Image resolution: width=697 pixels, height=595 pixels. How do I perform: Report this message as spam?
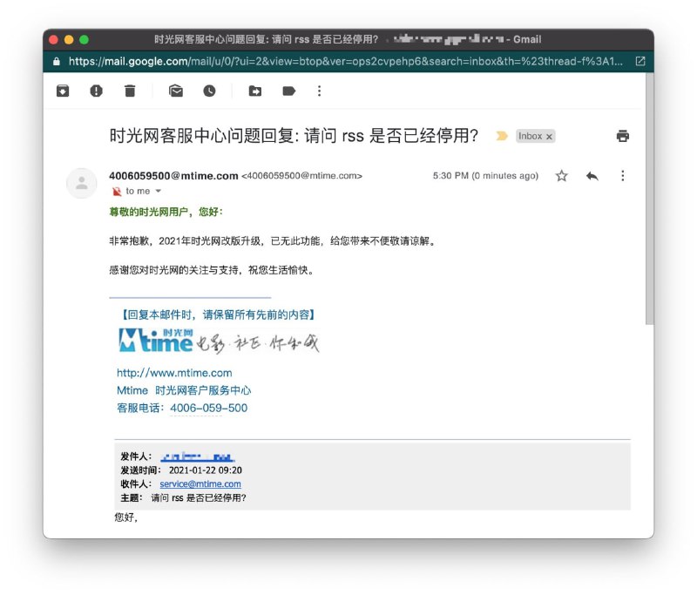point(97,91)
